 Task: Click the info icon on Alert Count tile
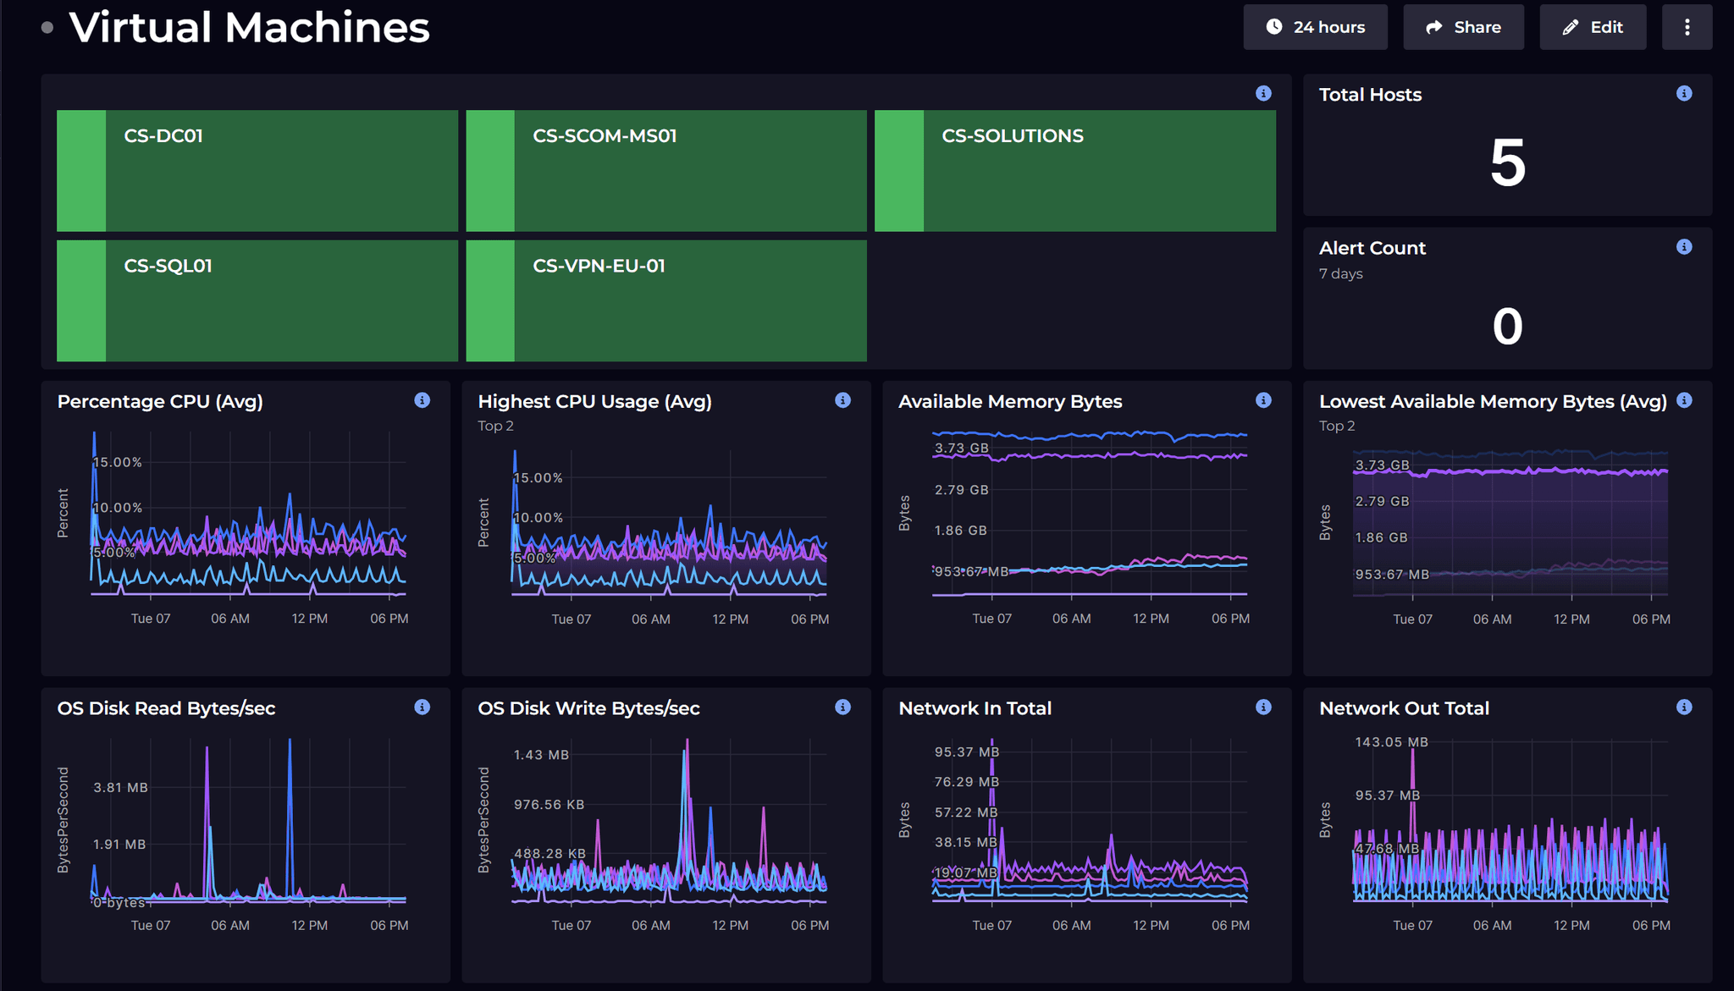(1684, 246)
